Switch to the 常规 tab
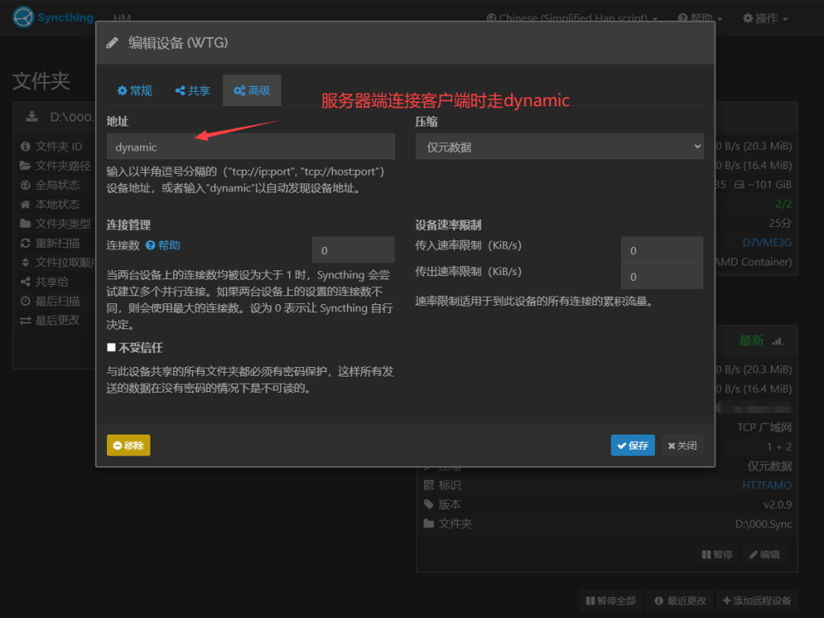 coord(134,91)
